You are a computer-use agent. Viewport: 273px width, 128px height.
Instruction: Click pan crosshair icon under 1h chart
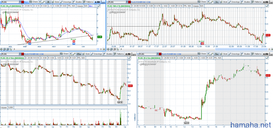(x=108, y=49)
